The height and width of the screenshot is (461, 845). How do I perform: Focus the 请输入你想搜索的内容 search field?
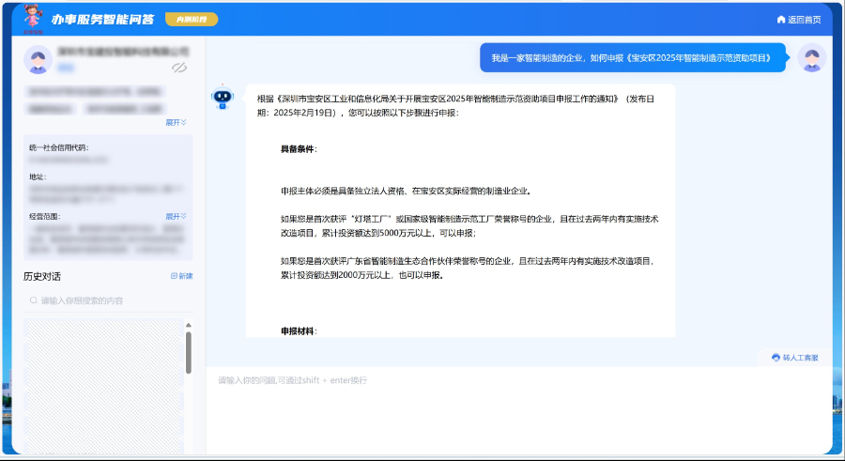pos(108,300)
